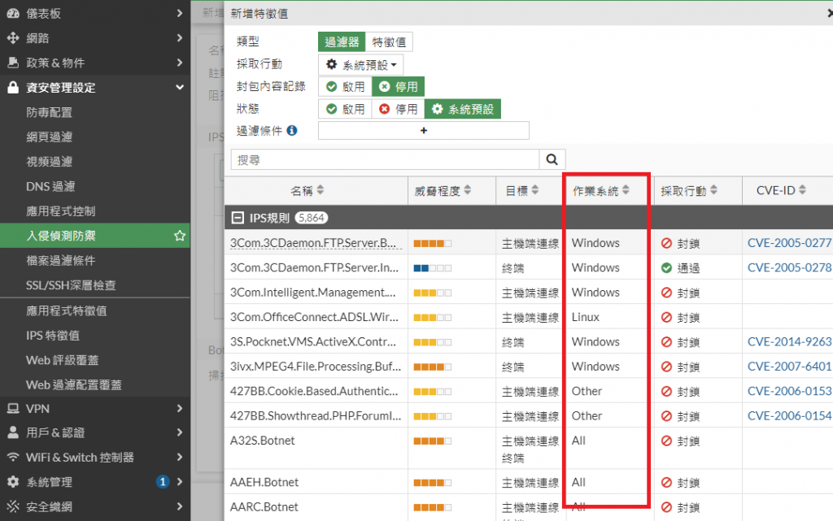
Task: Open the 採取行動 系統預設 dropdown
Action: (x=360, y=65)
